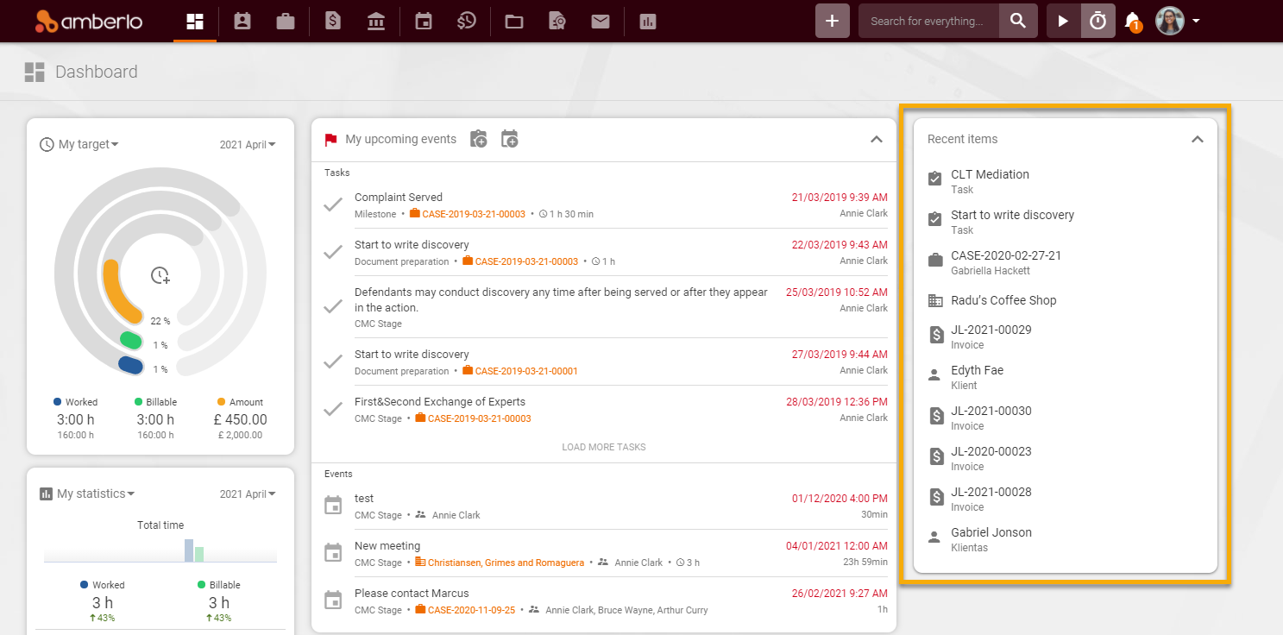The image size is (1283, 635).
Task: Mark the 22/03/2019 Start to write discovery done
Action: pos(333,253)
